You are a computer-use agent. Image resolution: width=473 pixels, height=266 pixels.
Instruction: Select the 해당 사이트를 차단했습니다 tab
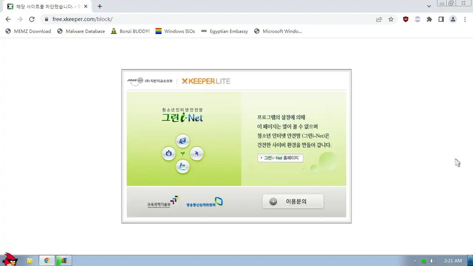tap(47, 6)
